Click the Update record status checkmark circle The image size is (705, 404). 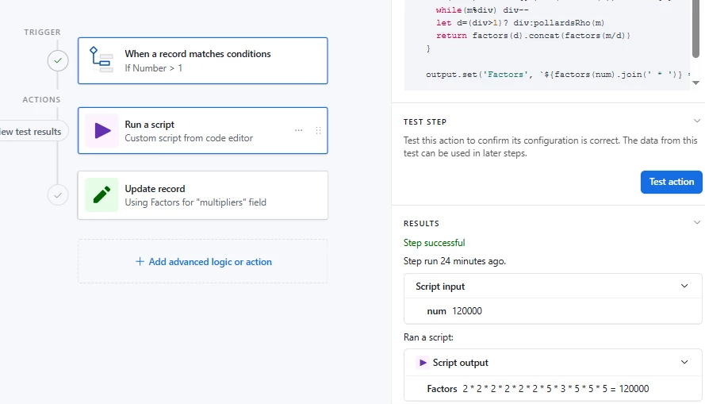click(58, 194)
